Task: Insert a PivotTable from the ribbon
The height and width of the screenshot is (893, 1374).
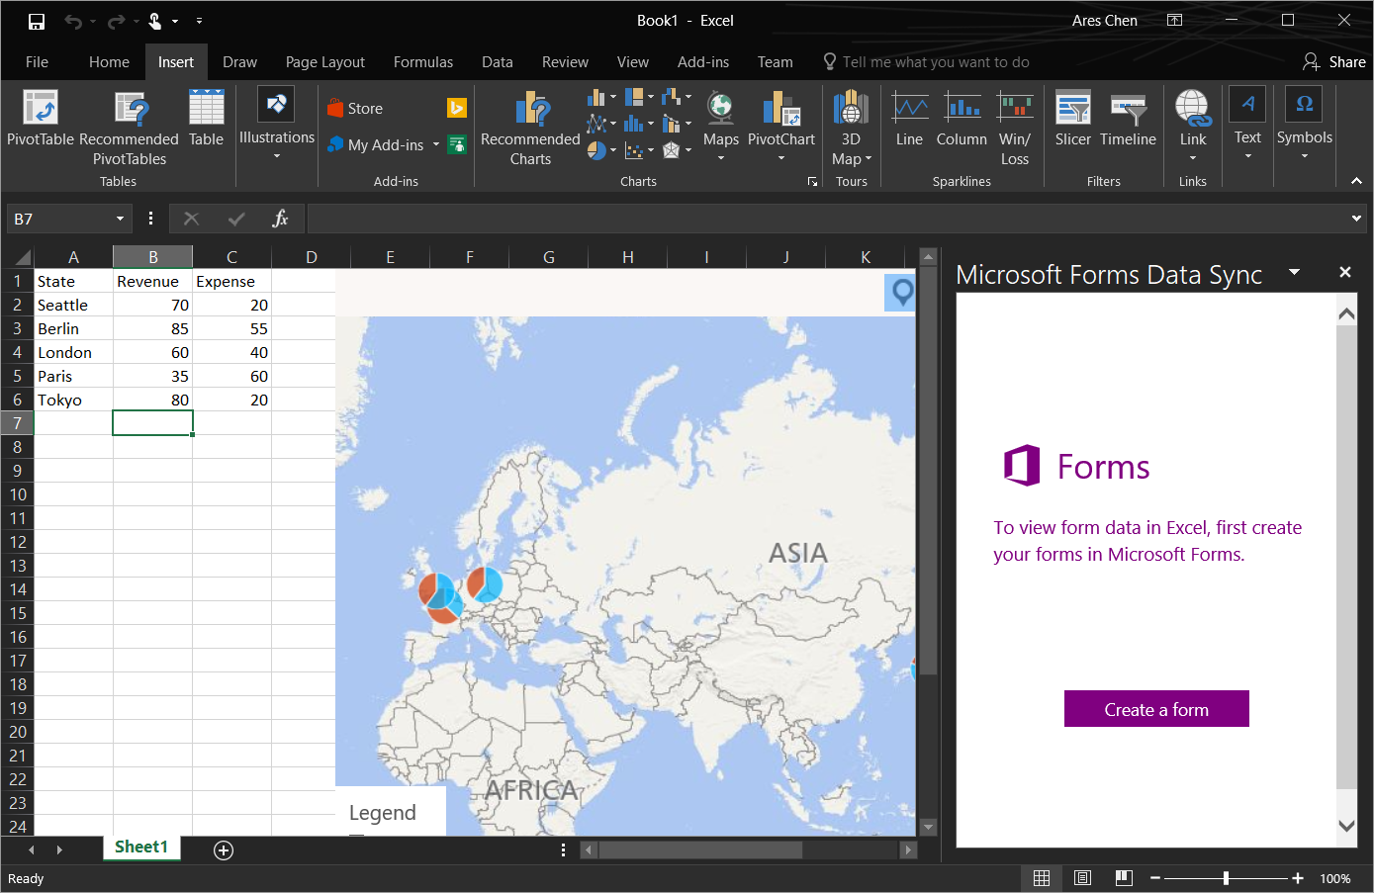Action: [x=41, y=119]
